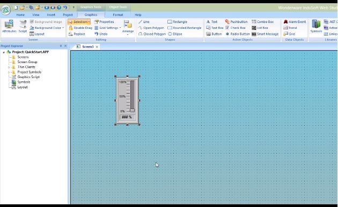Open object Properties

(x=104, y=22)
